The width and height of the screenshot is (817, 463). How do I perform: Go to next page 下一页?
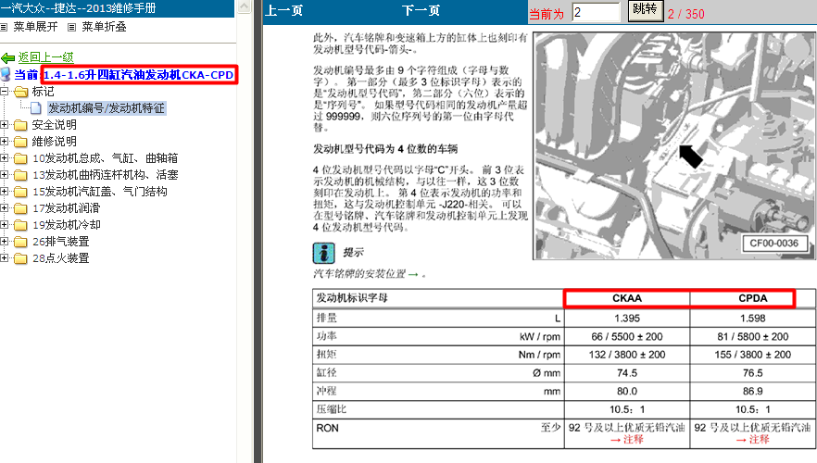pos(421,10)
